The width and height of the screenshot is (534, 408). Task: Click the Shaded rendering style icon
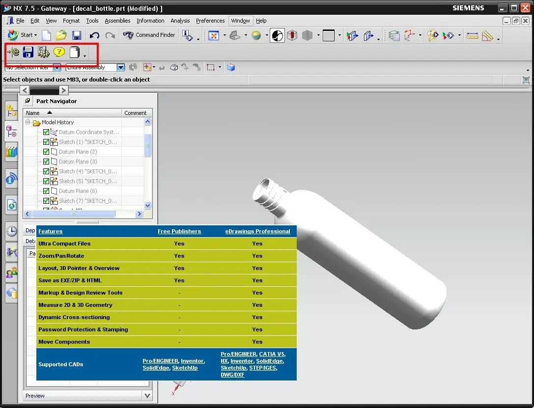pos(277,35)
